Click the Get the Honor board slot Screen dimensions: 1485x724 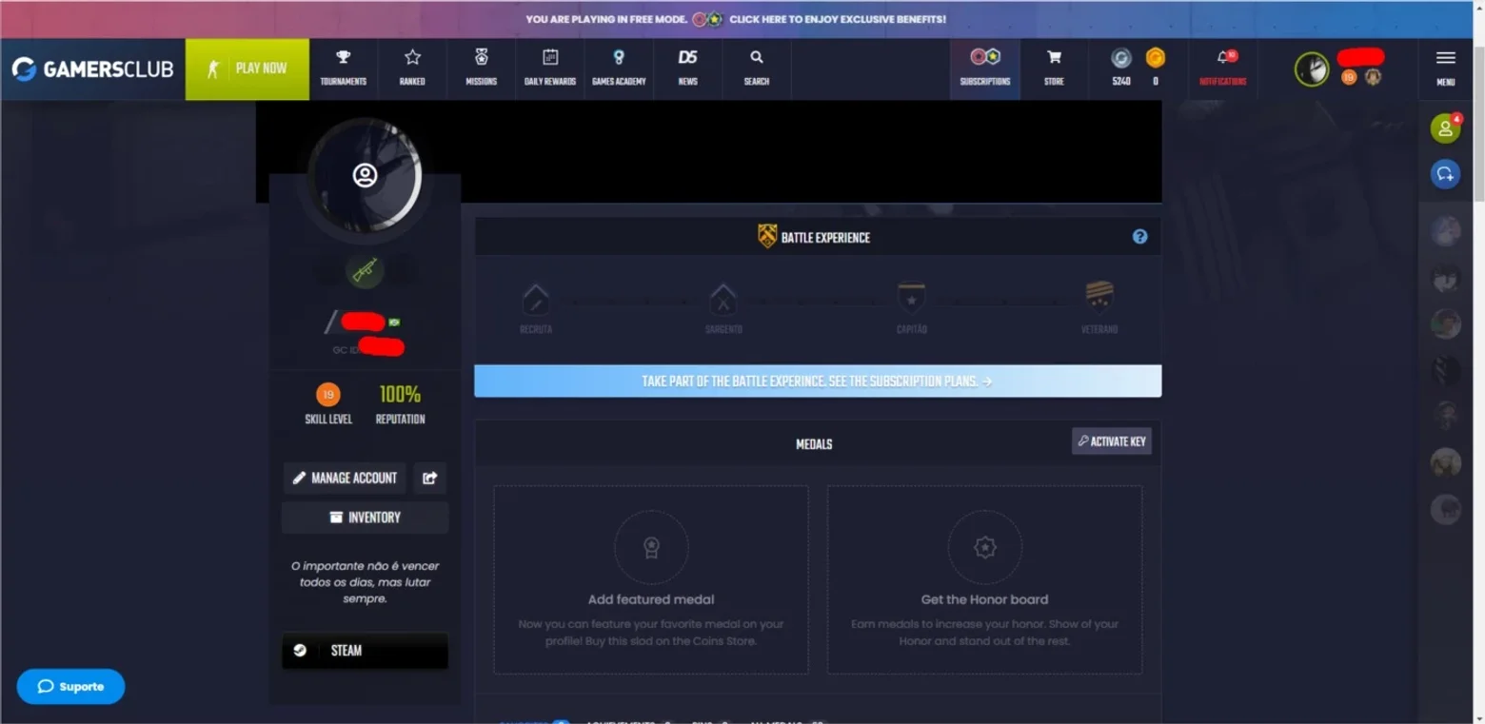tap(984, 580)
